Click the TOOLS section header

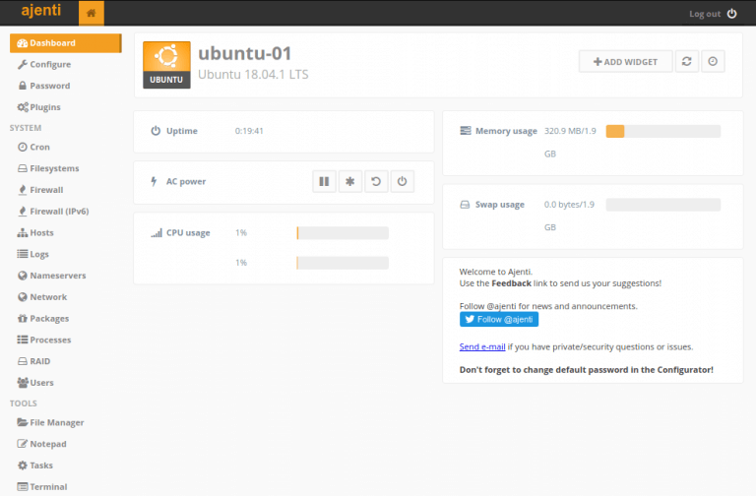pyautogui.click(x=24, y=403)
